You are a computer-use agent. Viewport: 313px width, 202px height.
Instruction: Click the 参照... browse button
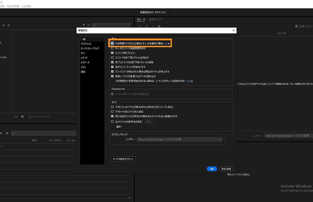pos(149,122)
